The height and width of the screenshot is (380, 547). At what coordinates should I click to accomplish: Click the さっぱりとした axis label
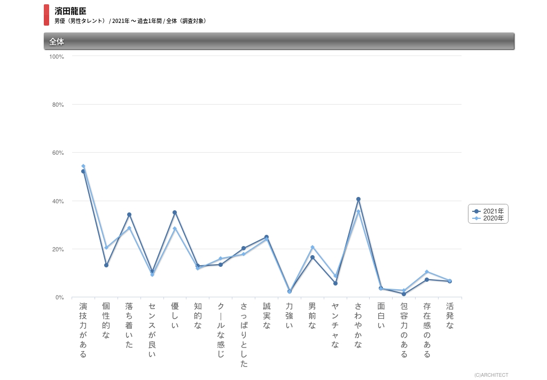click(x=244, y=335)
